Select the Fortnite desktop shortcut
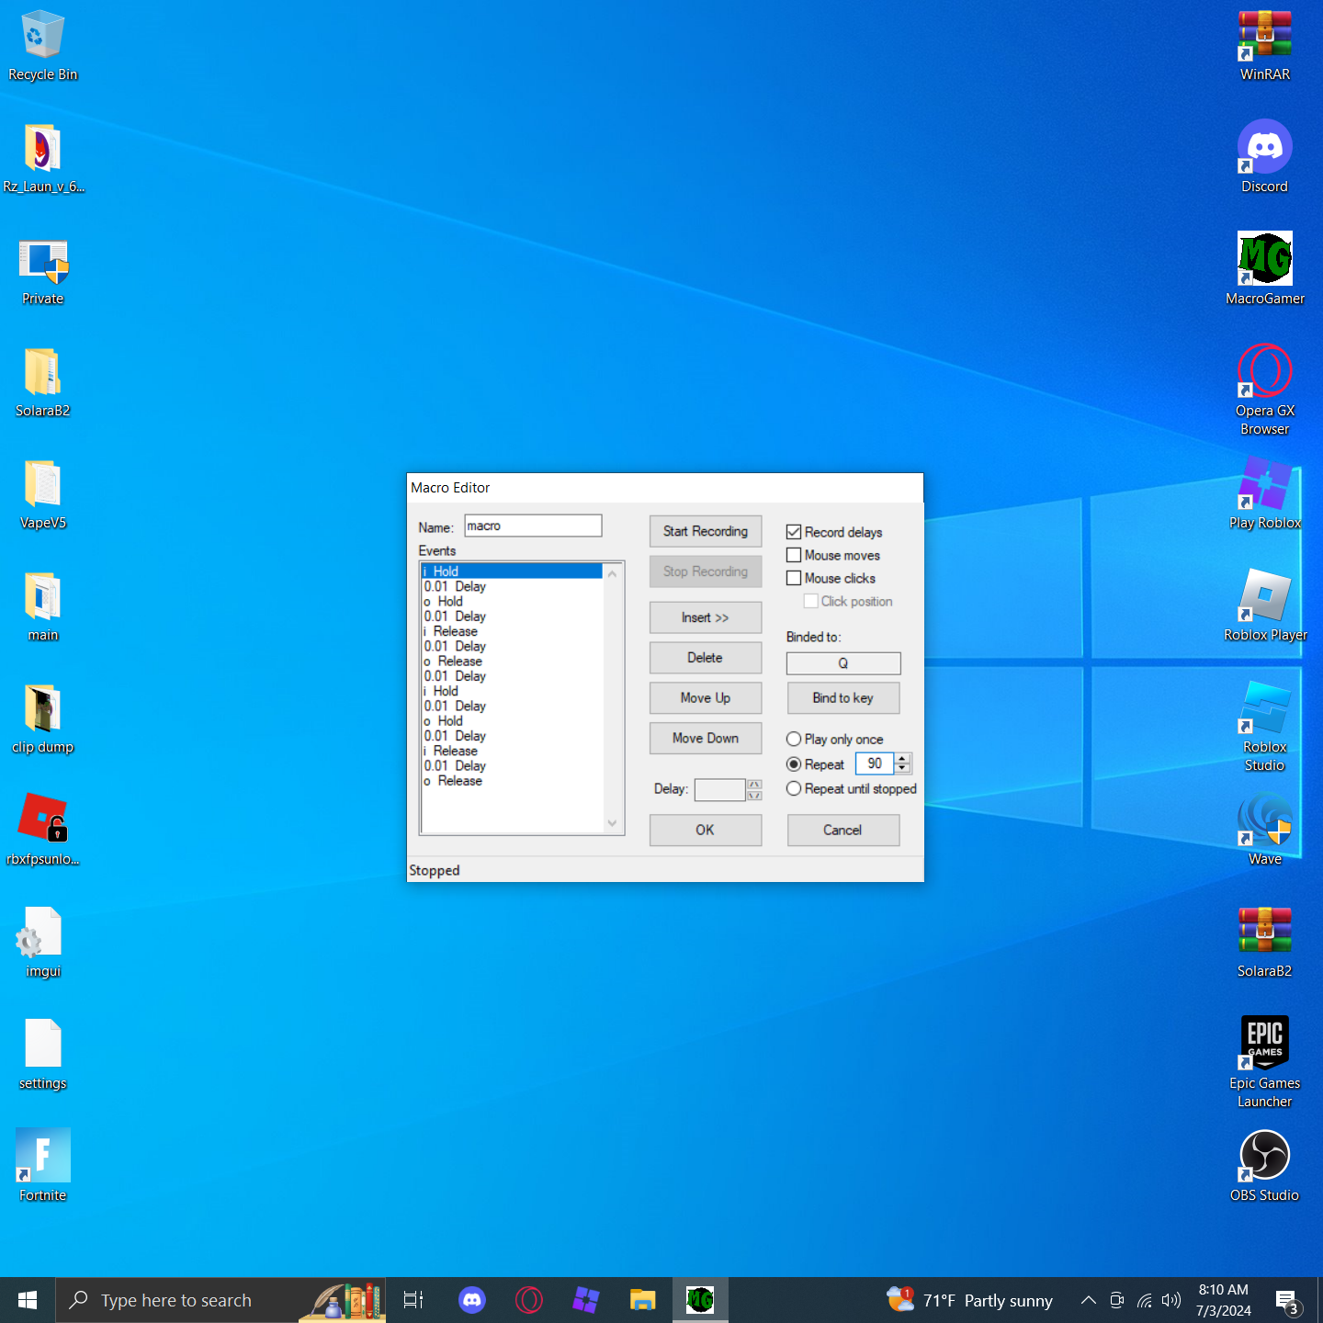Screen dimensions: 1323x1323 [43, 1157]
